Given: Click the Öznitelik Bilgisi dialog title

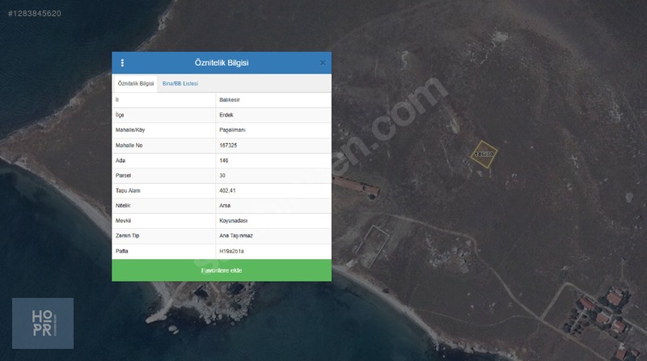Looking at the screenshot, I should click(x=222, y=63).
